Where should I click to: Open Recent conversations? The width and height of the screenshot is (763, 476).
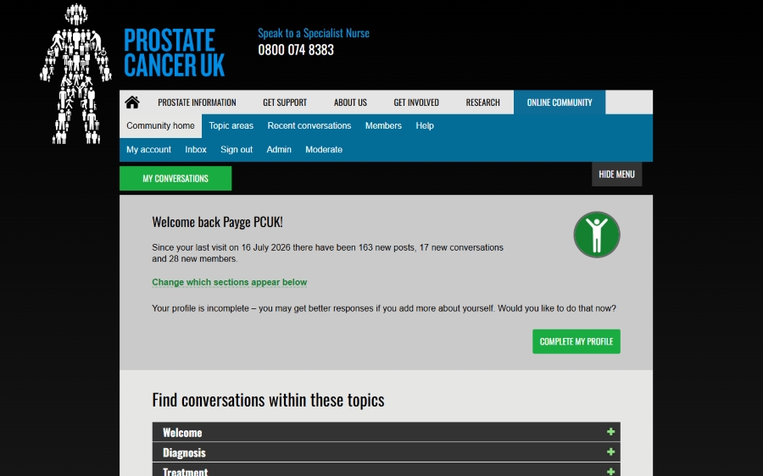(309, 126)
